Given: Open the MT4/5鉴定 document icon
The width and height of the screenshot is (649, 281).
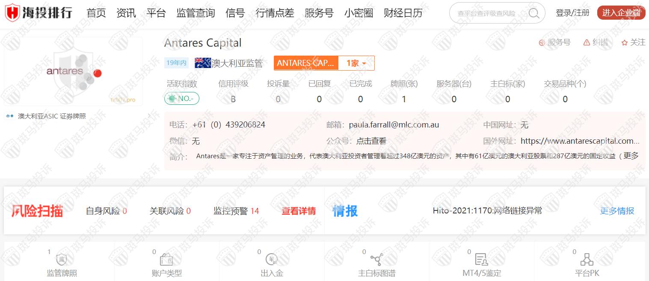Looking at the screenshot, I should 481,259.
